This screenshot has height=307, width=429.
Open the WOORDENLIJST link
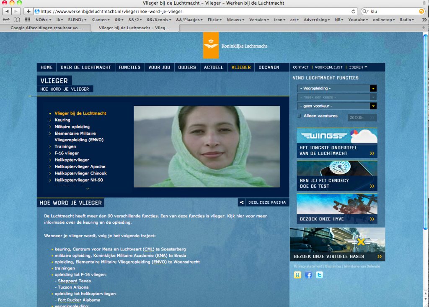click(x=328, y=67)
